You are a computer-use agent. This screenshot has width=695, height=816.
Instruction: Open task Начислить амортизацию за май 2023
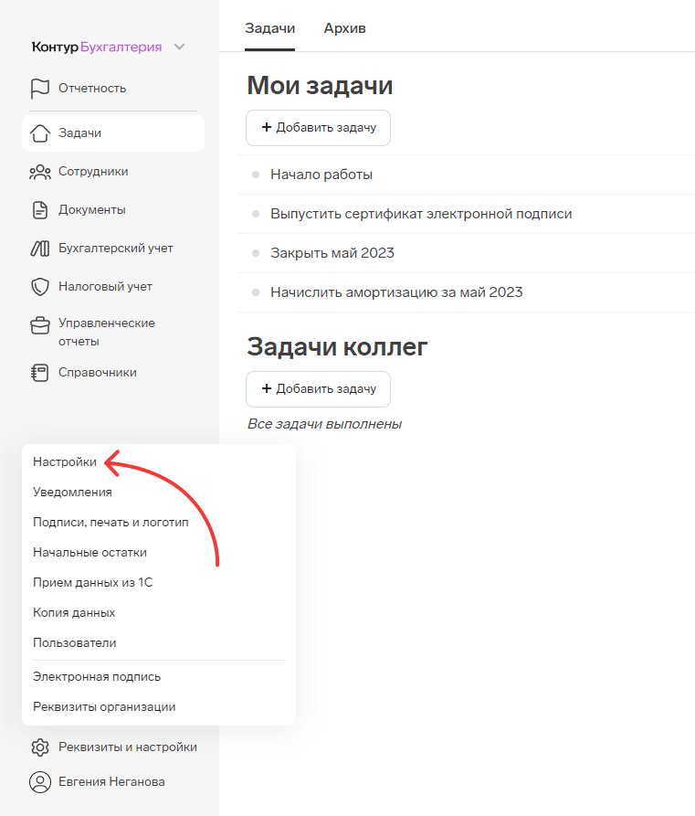click(396, 292)
